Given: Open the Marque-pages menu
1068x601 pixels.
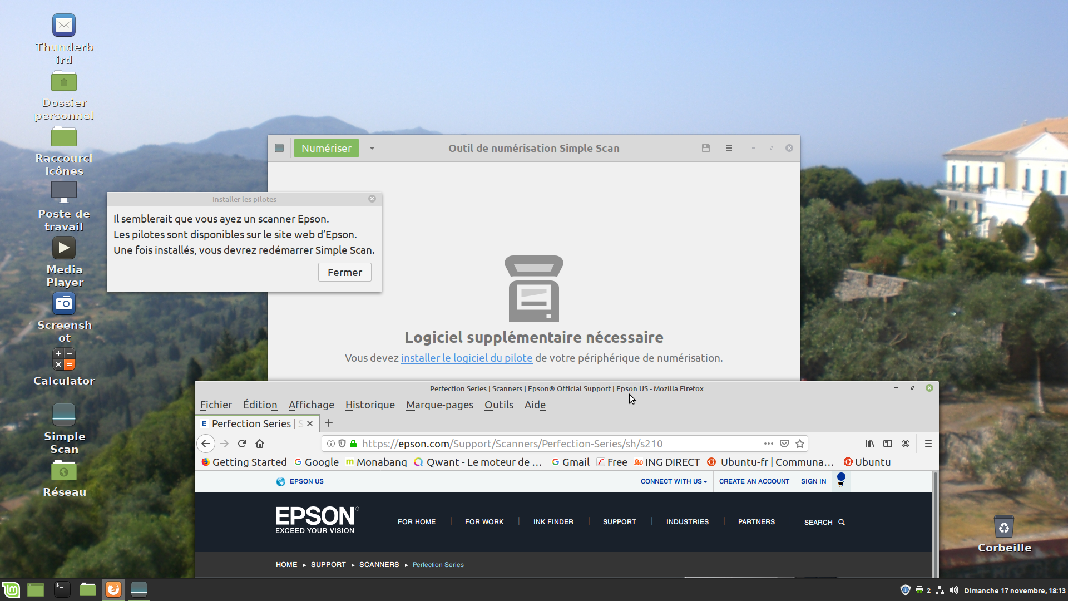Looking at the screenshot, I should 439,405.
